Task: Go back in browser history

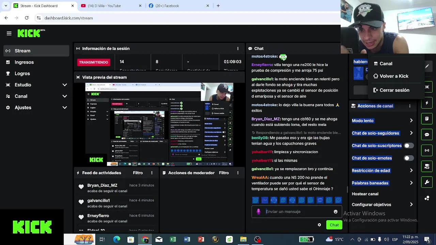Action: pos(6,18)
